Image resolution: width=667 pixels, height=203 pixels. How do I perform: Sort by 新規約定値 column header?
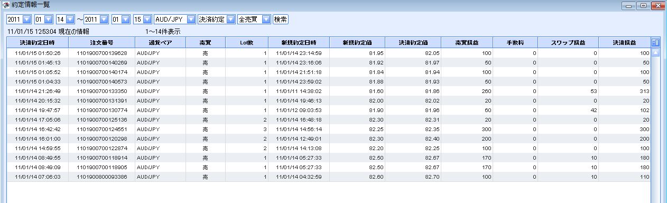point(357,42)
